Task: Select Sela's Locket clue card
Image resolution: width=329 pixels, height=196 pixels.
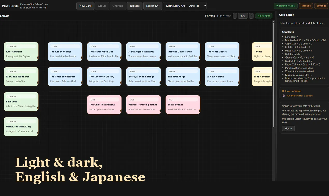Action: coord(183,105)
